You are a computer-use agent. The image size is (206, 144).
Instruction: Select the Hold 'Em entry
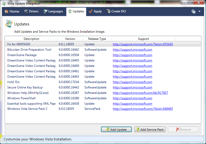click(103, 82)
